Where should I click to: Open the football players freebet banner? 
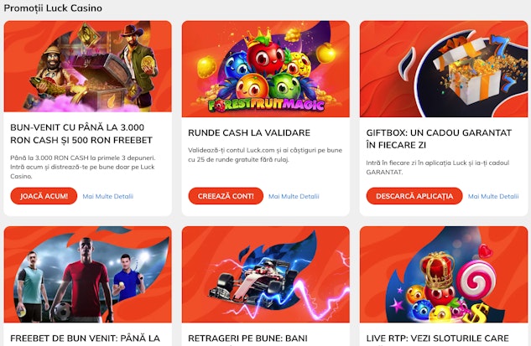[x=88, y=274]
